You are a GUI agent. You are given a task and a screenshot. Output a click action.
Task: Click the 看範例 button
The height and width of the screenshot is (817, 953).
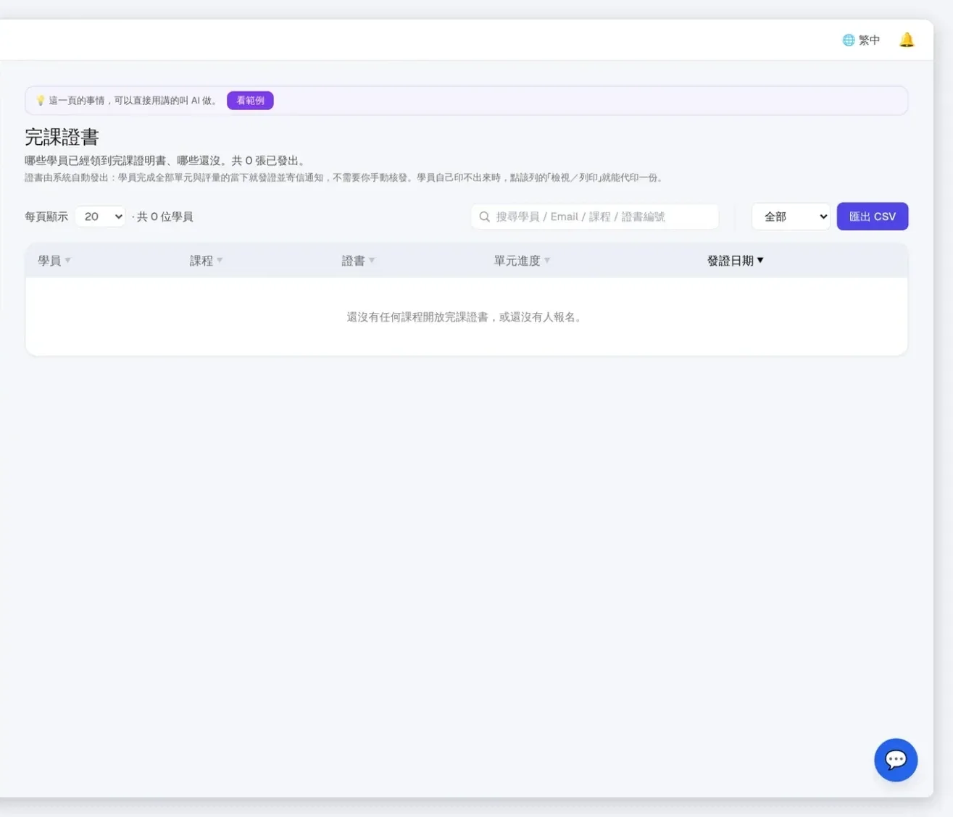(x=250, y=101)
